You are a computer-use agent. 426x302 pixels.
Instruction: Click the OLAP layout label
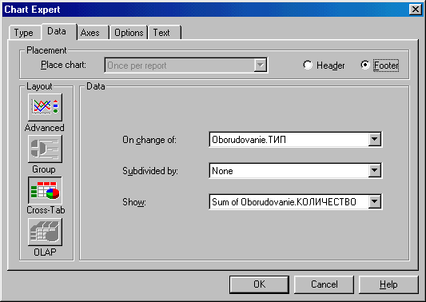click(45, 252)
